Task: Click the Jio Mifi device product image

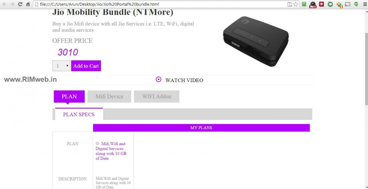Action: [x=255, y=40]
